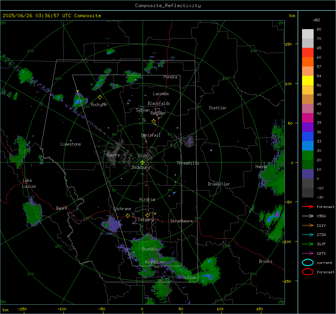This screenshot has width=336, height=314.
Task: Click the Stettler city label
Action: (x=218, y=108)
